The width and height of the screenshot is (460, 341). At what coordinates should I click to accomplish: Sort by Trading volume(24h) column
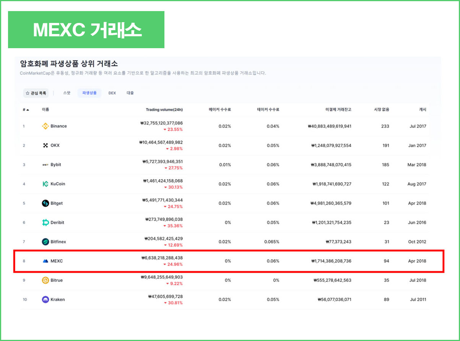(164, 110)
